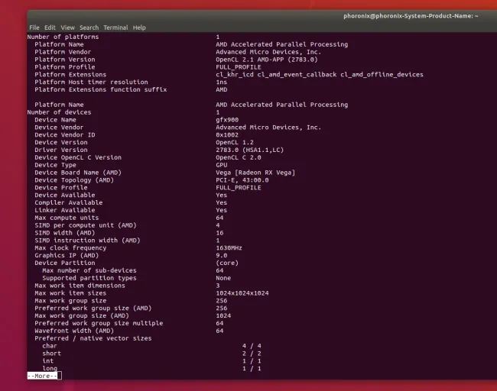
Task: Click the cursor block after --More--
Action: click(x=59, y=376)
